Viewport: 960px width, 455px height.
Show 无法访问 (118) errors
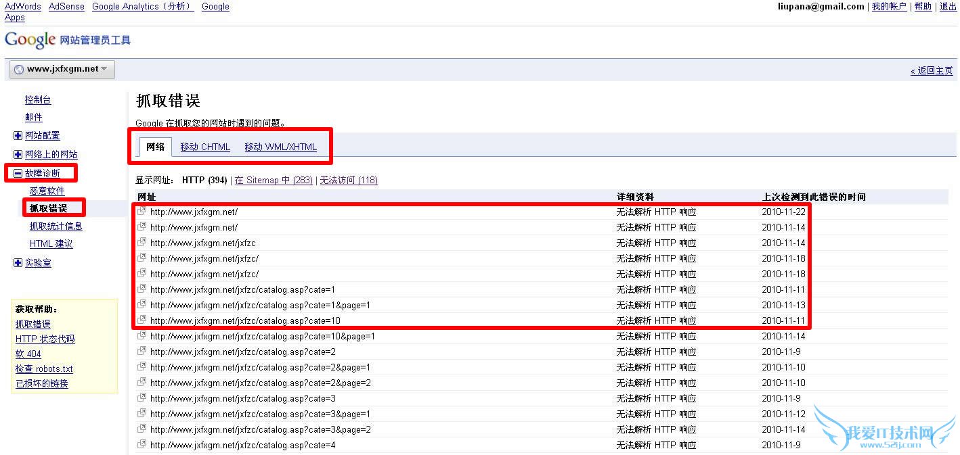[x=349, y=181]
